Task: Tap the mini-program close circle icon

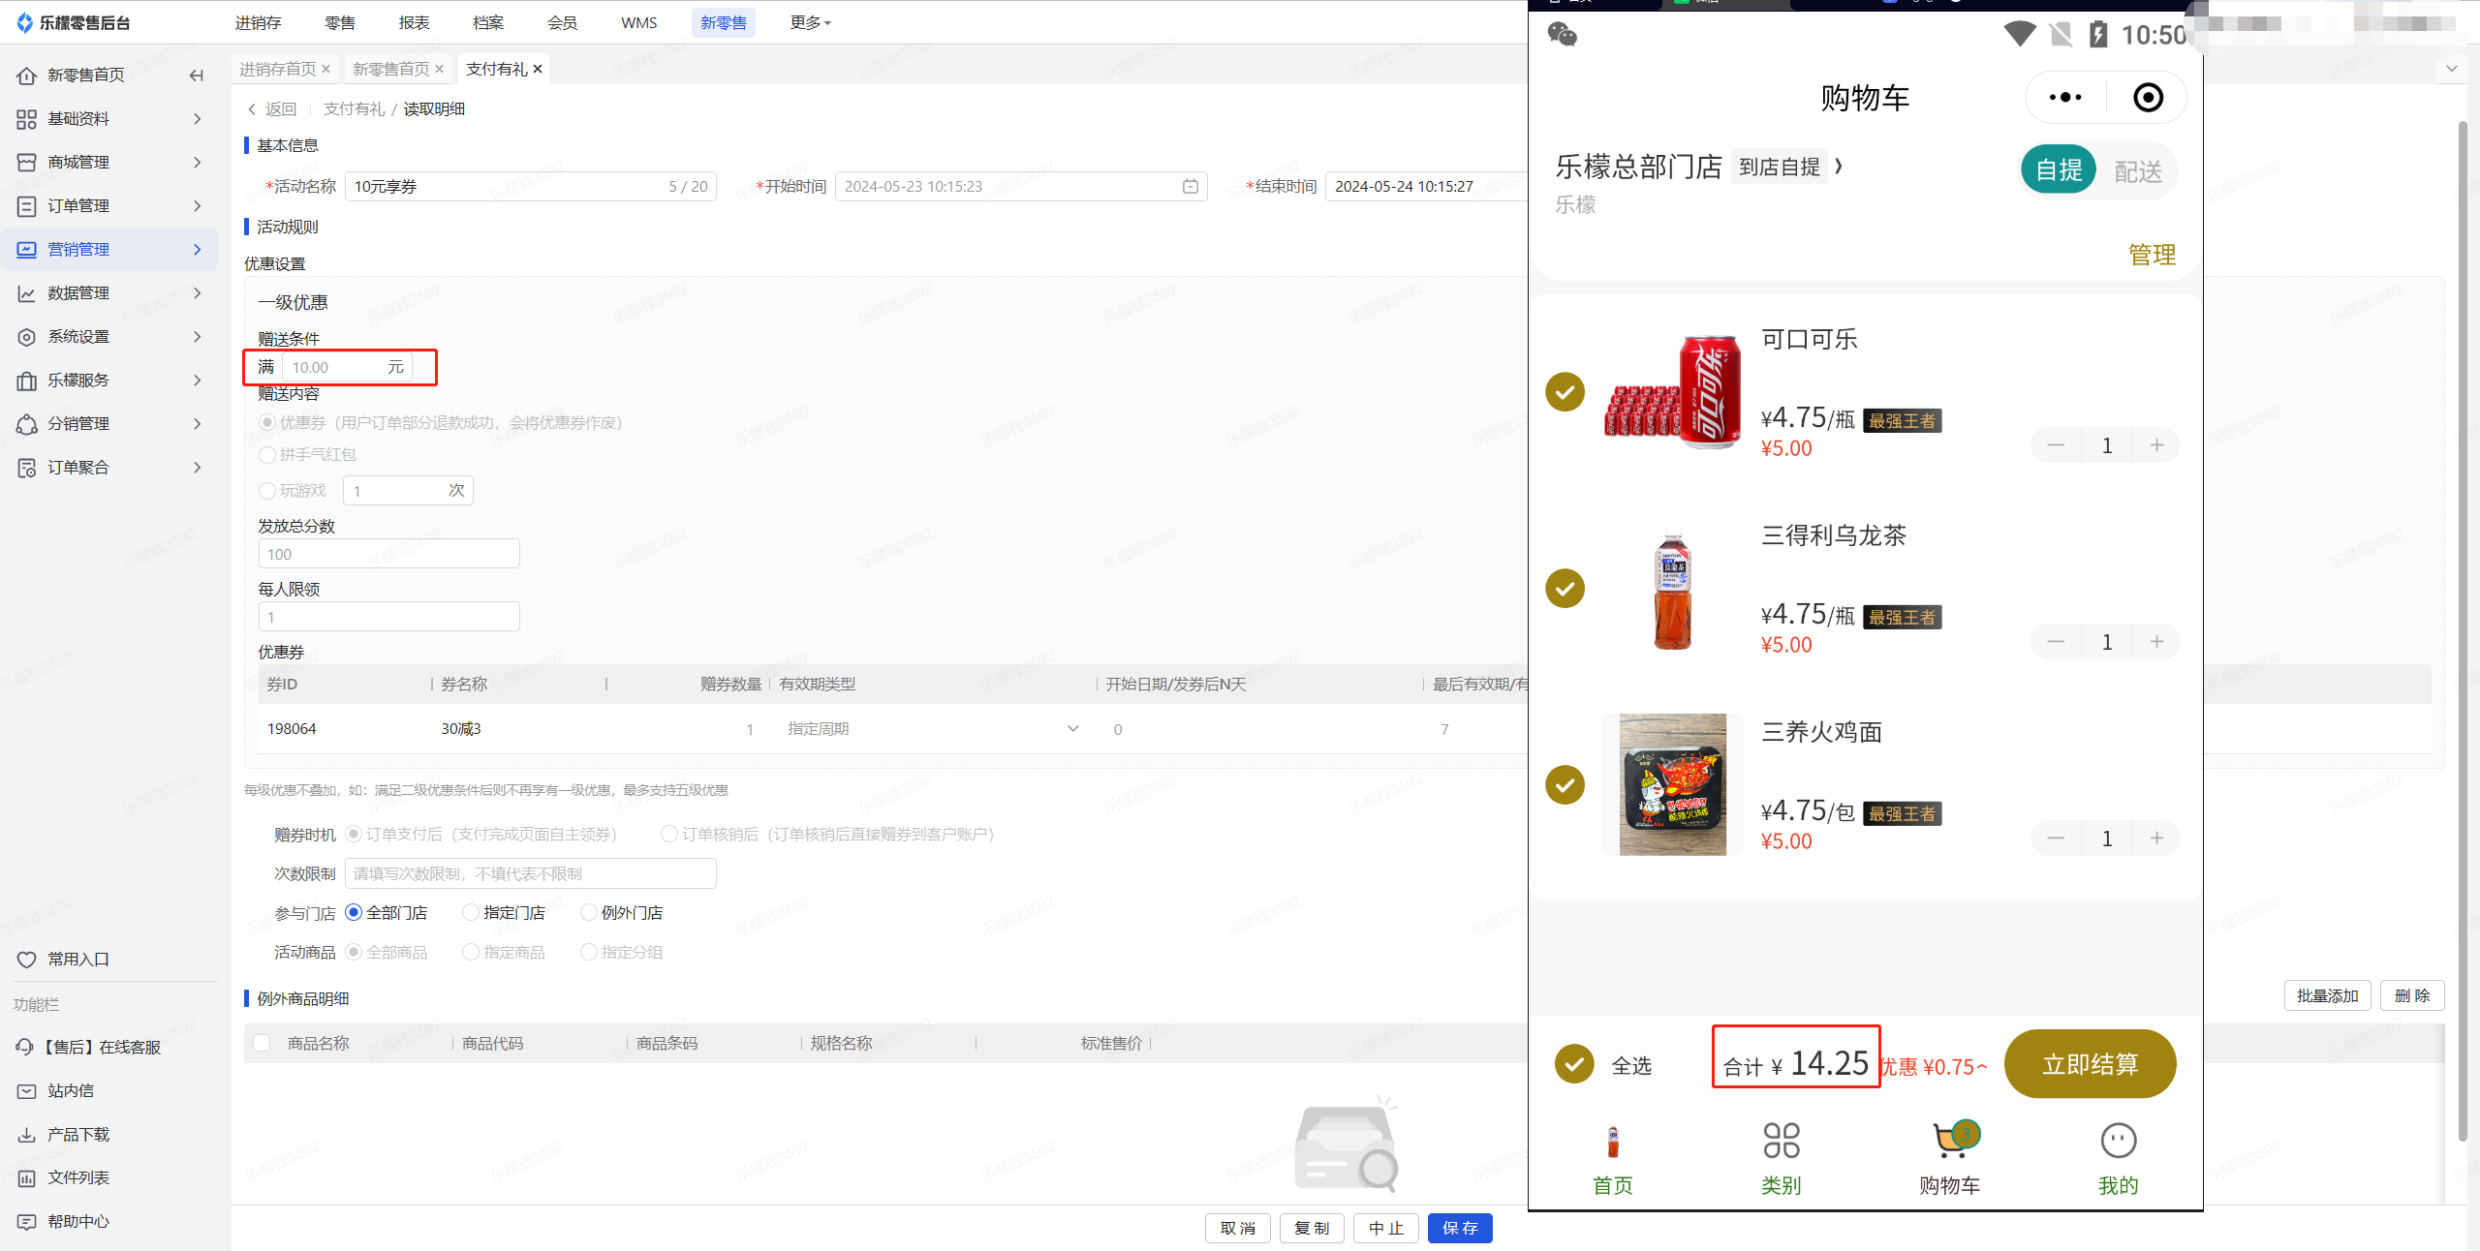Action: point(2148,97)
